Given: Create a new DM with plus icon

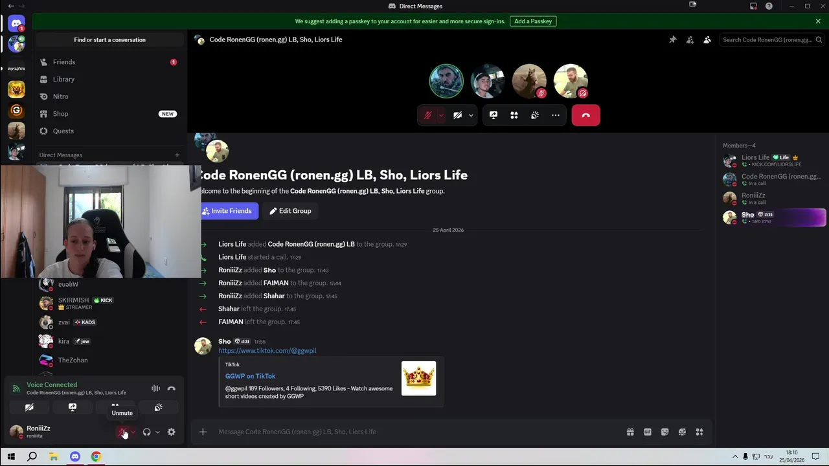Looking at the screenshot, I should [177, 155].
